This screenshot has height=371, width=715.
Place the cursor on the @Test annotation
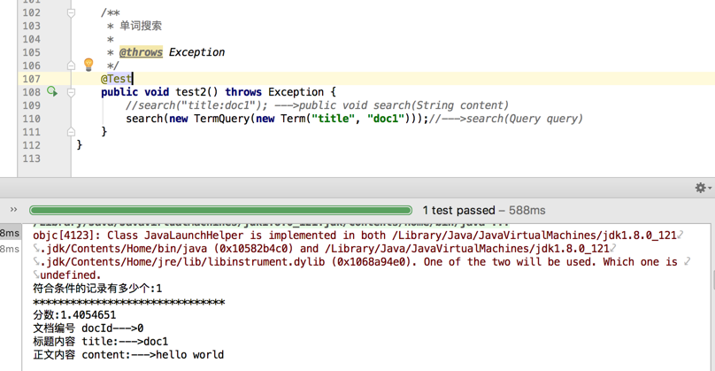click(x=117, y=79)
